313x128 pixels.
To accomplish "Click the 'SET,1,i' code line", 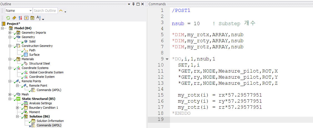I will [189, 65].
